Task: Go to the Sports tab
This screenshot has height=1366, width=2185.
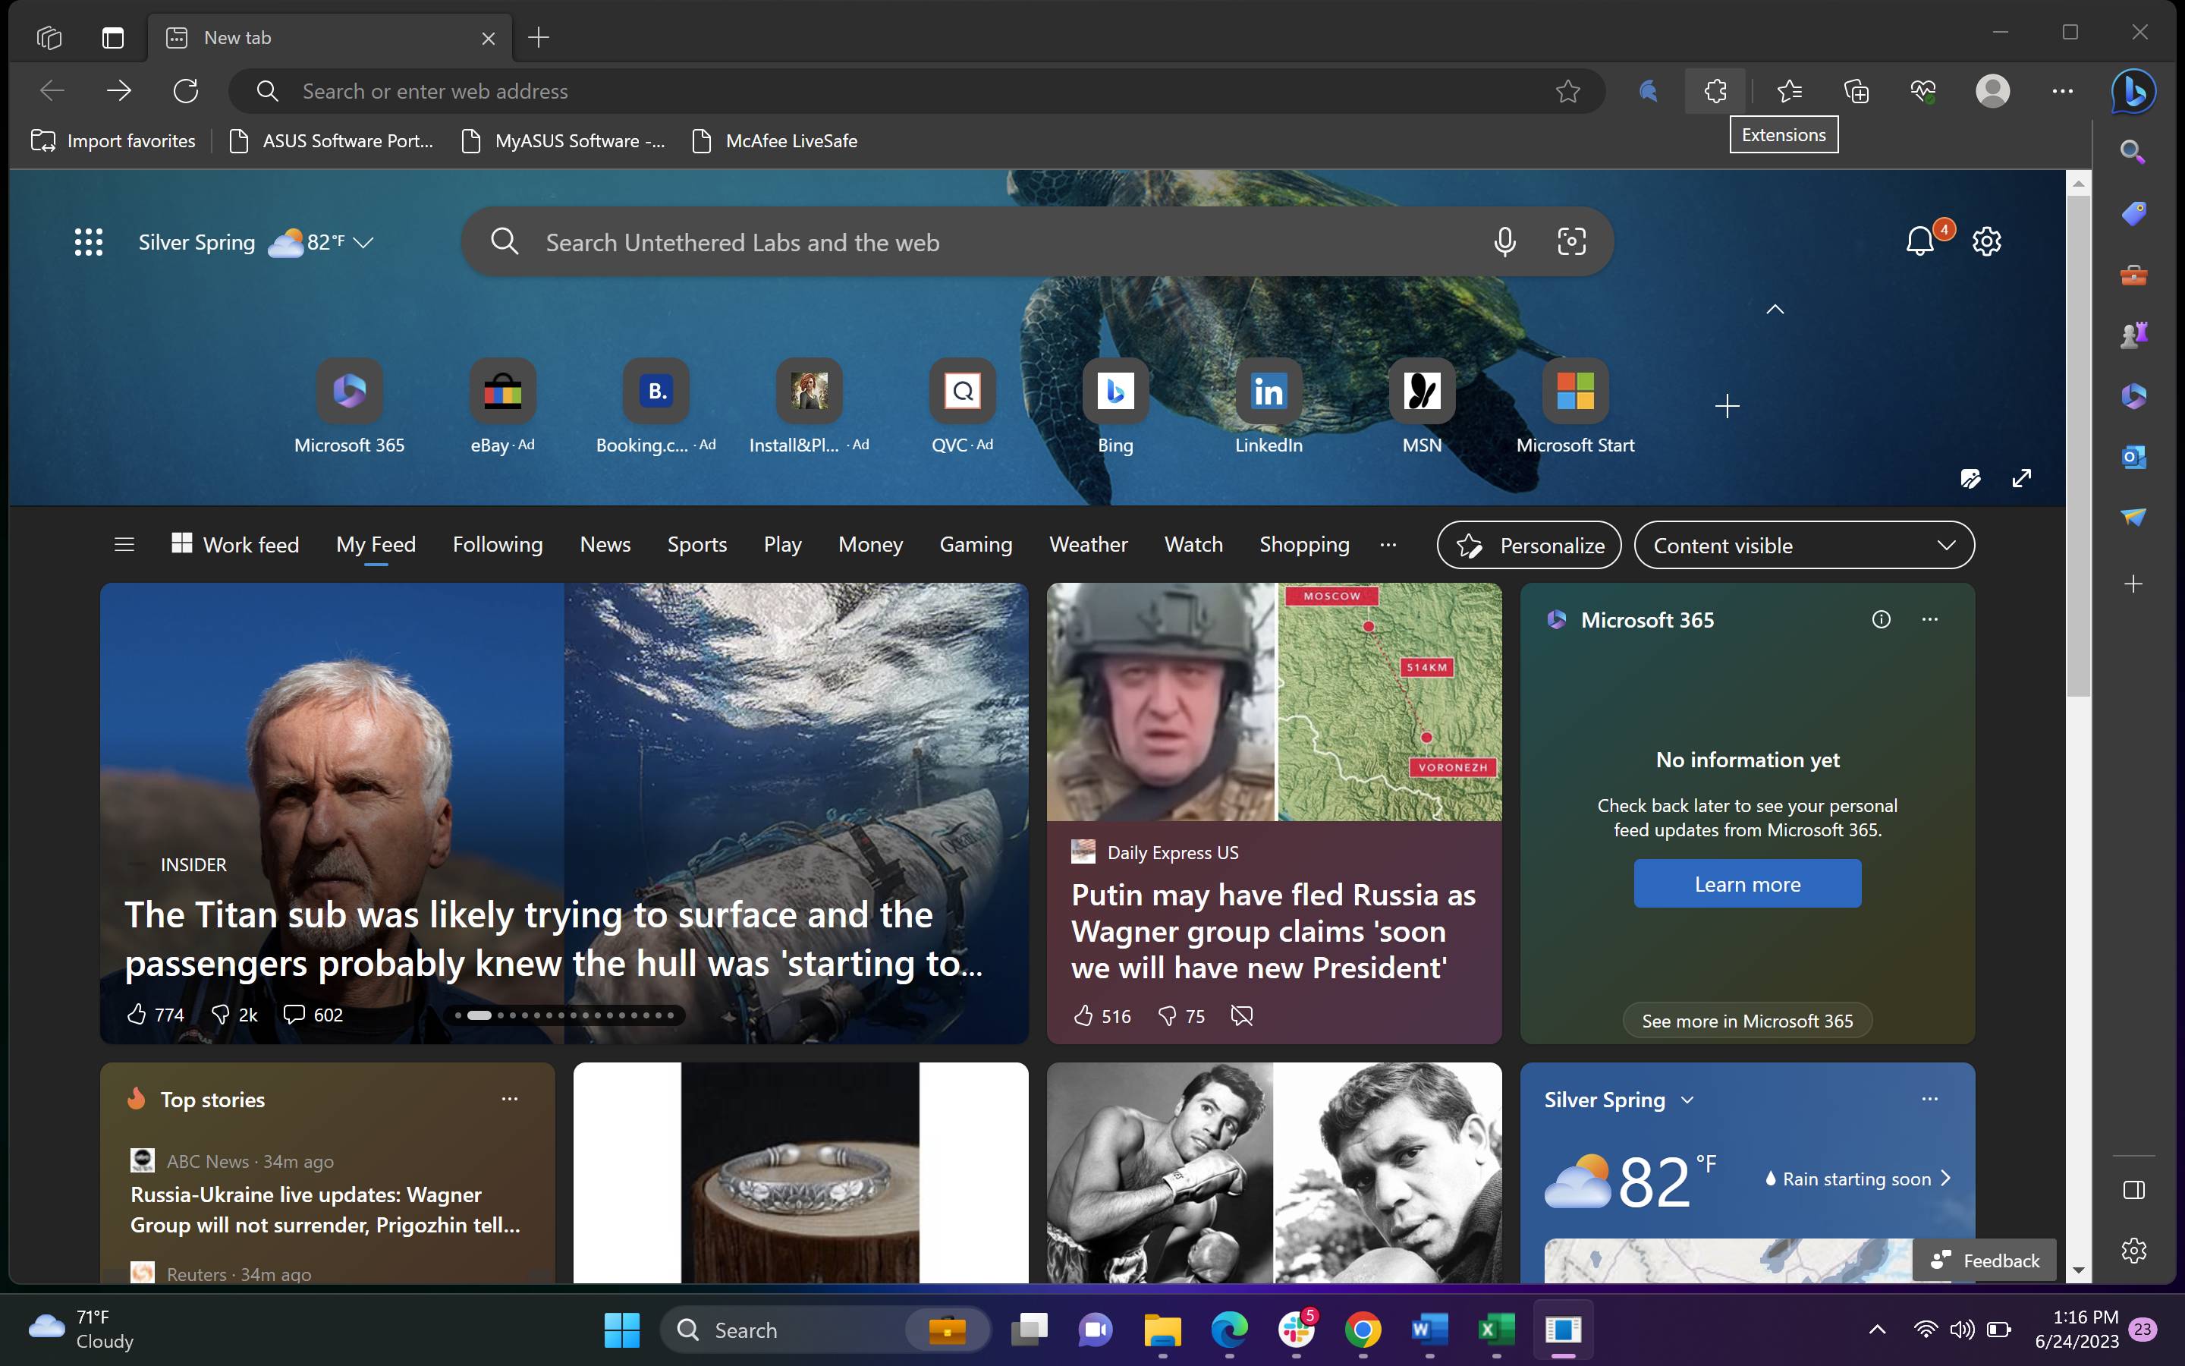Action: (697, 544)
